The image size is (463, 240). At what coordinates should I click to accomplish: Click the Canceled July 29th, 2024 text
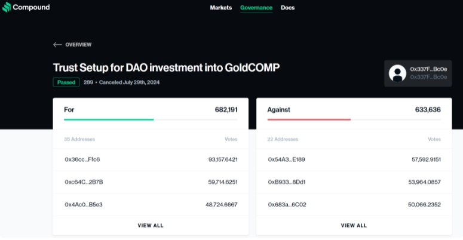click(x=129, y=82)
